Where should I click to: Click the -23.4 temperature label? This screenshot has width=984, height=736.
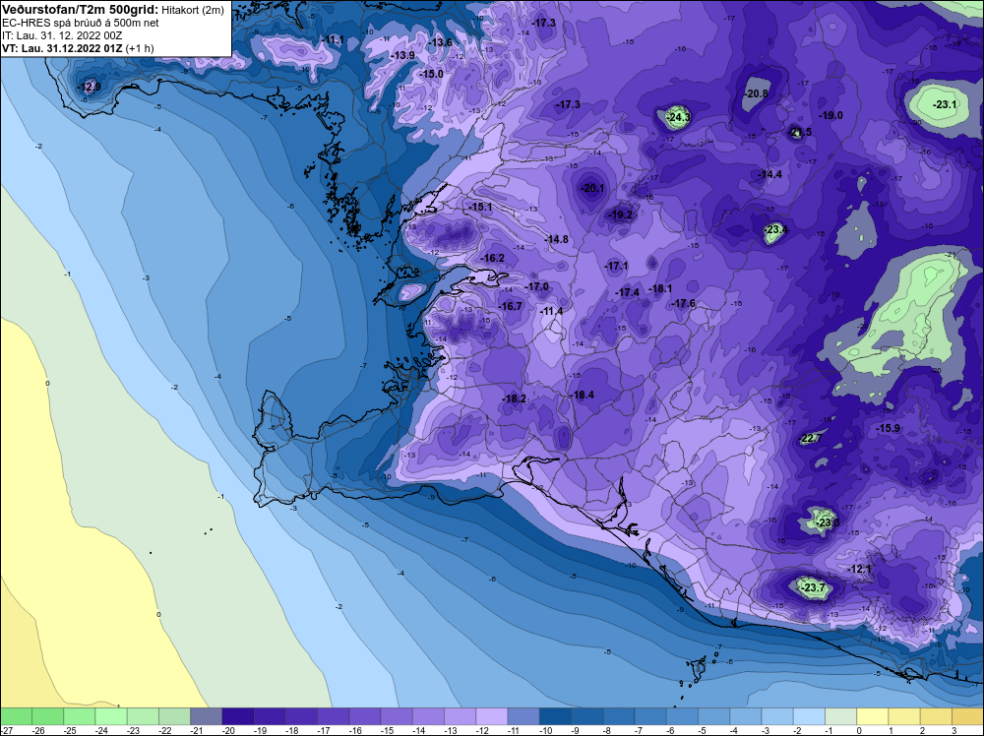pos(775,229)
